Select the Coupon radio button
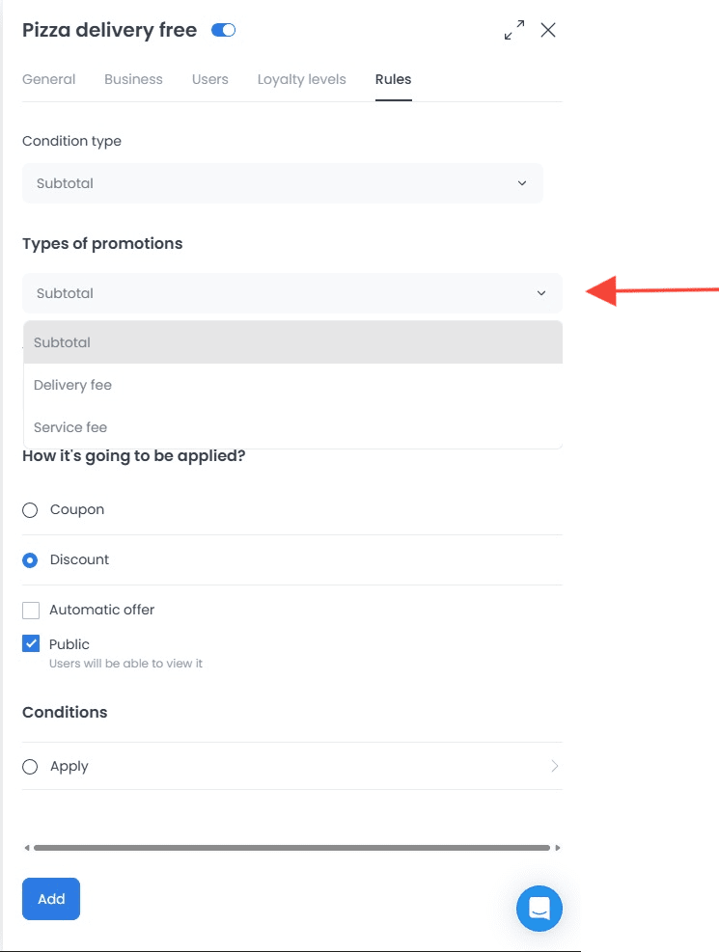 (x=30, y=510)
